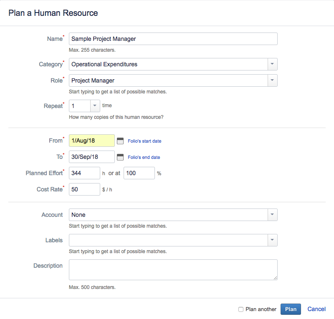
Task: Click the Cost Rate input field
Action: point(84,189)
